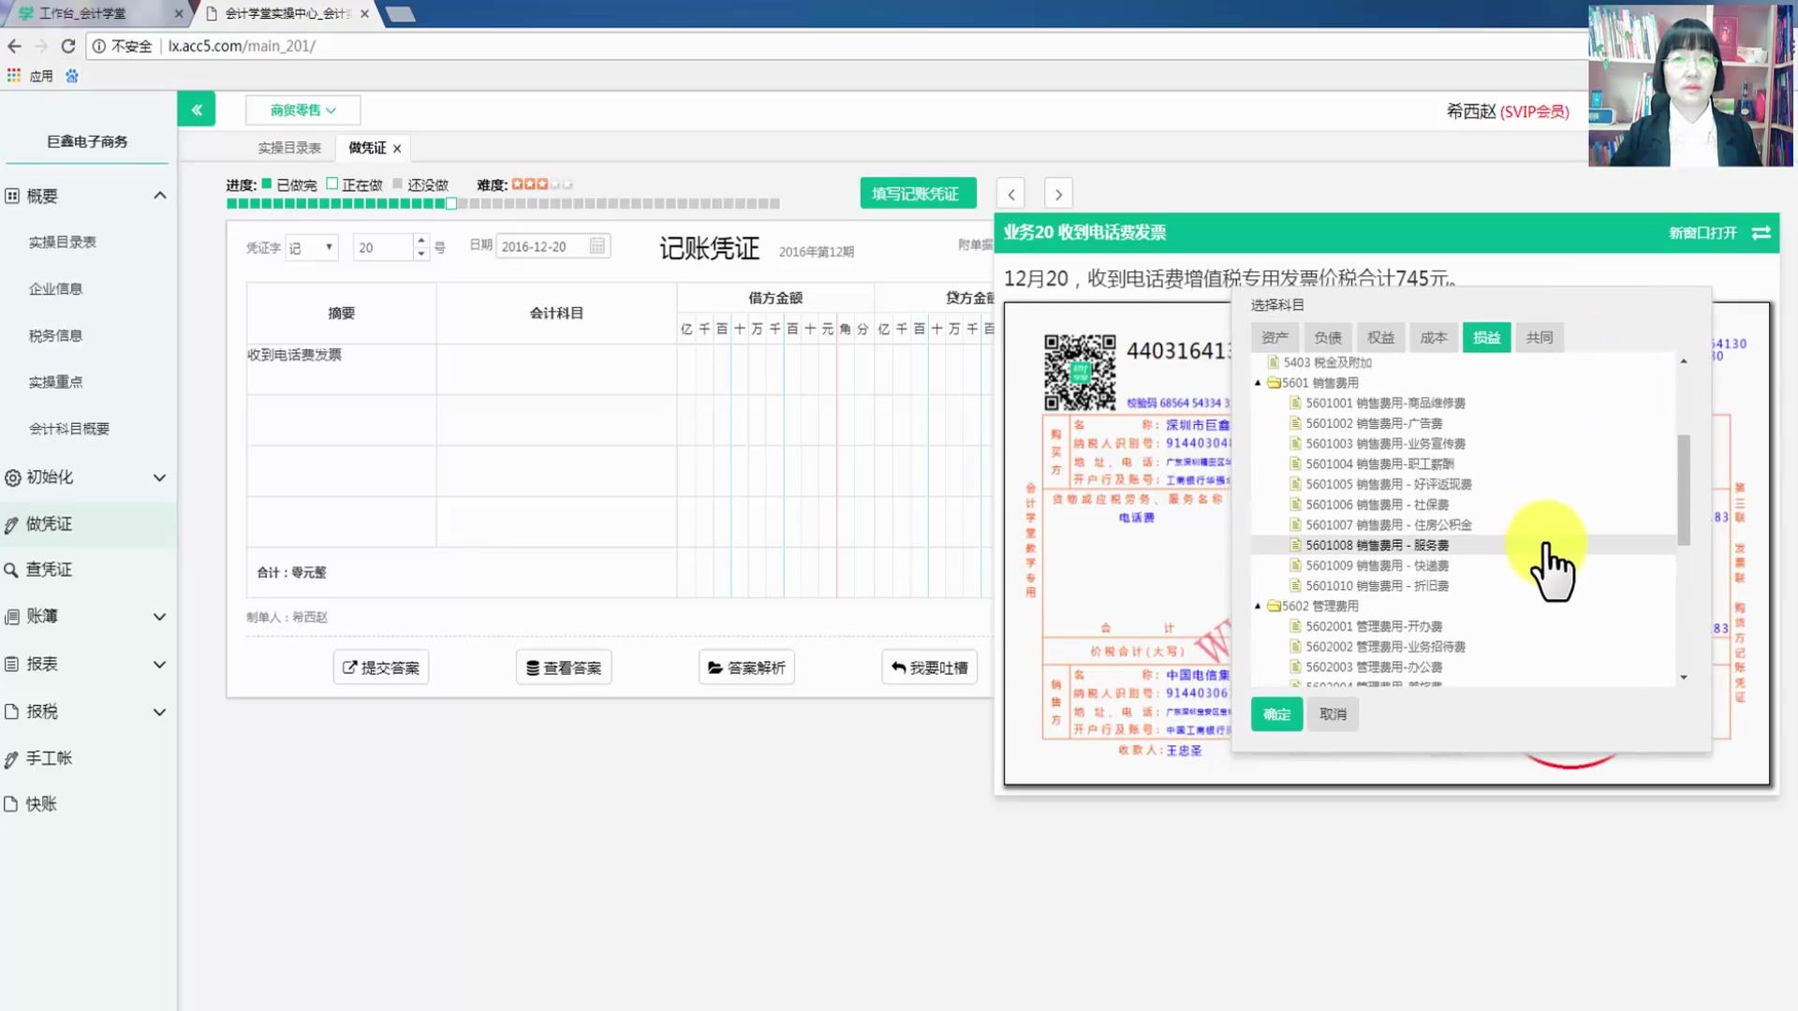Switch to the 实操目录表 tab

point(287,147)
